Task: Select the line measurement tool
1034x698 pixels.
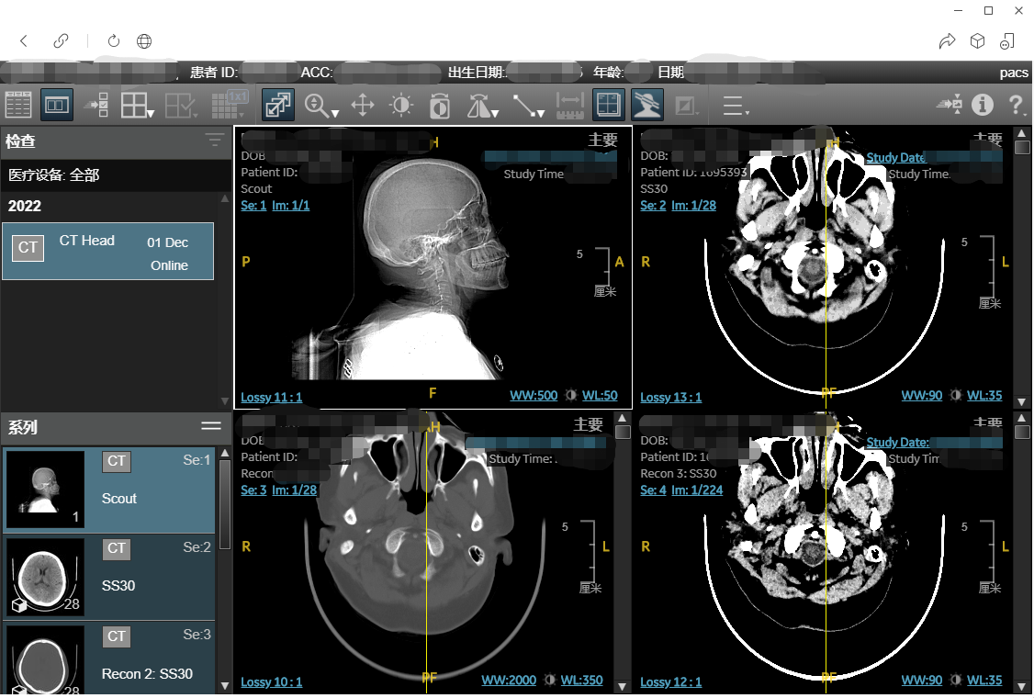Action: (x=525, y=106)
